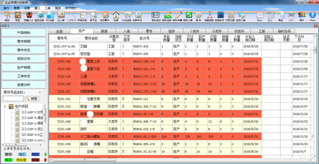
Task: Open the 关于我们 menu
Action: click(x=71, y=8)
